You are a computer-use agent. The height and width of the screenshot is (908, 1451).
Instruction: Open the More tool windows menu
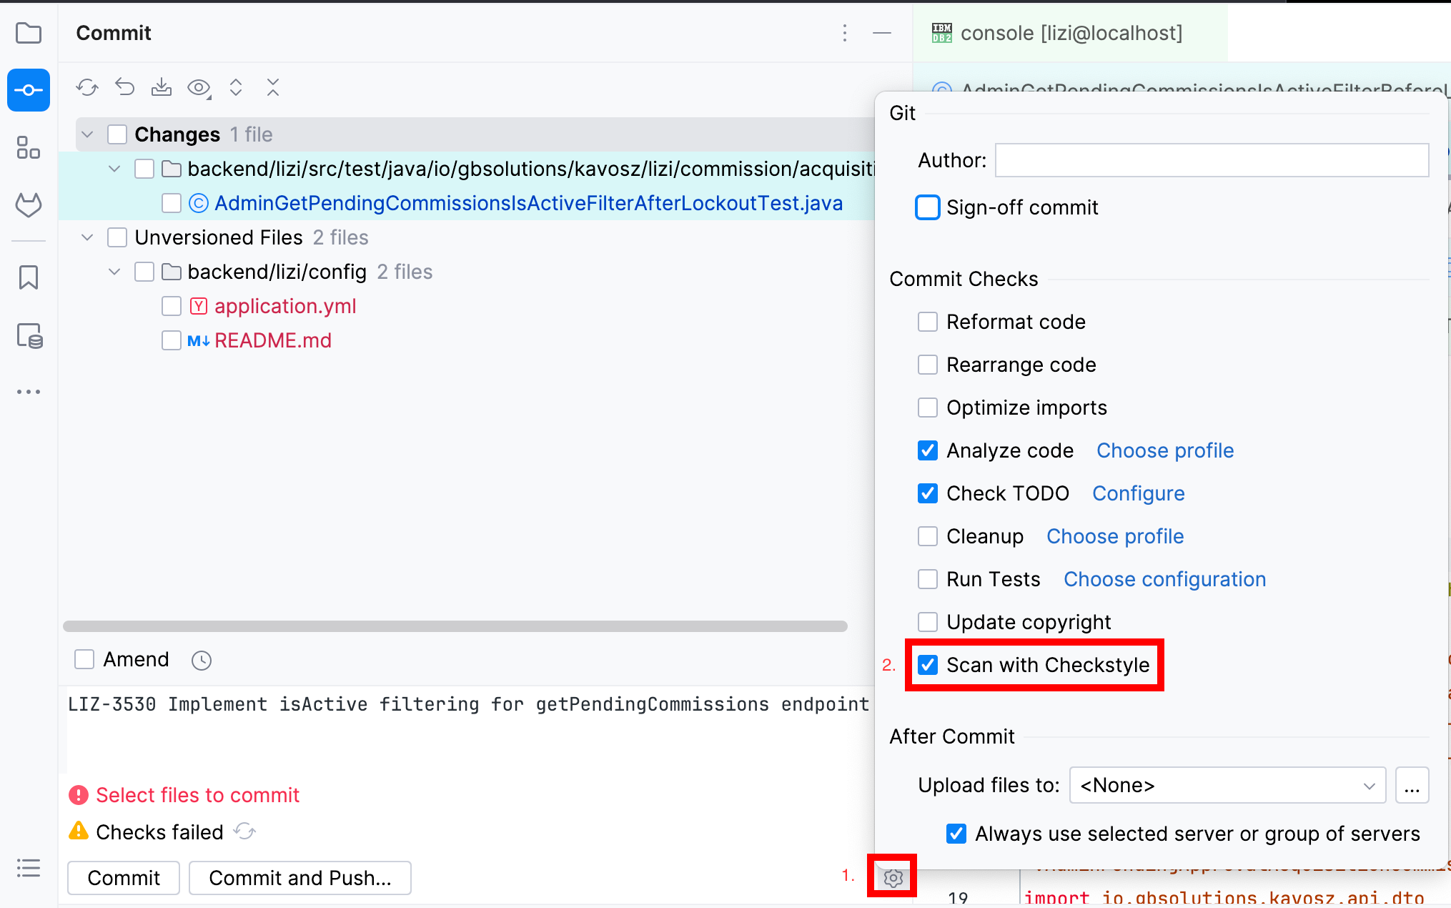pyautogui.click(x=29, y=391)
